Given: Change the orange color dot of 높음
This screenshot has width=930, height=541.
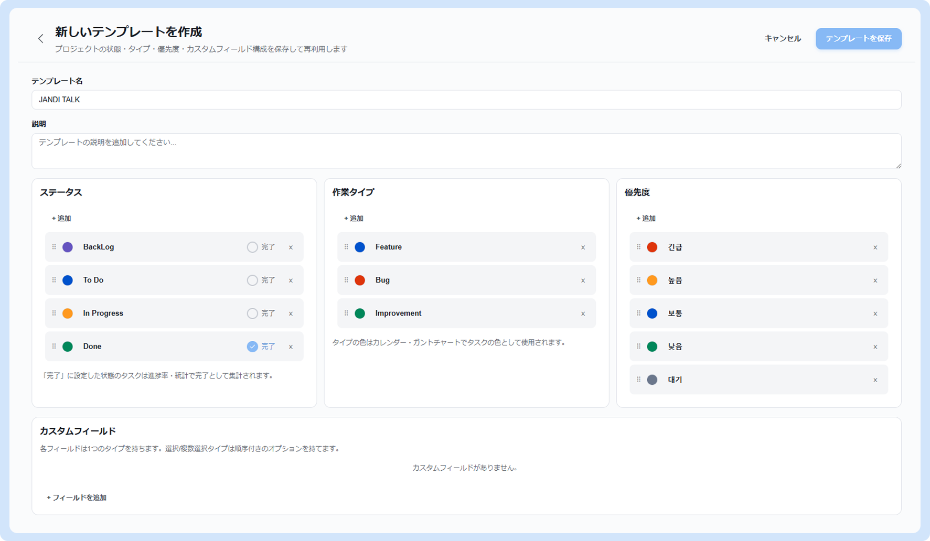Looking at the screenshot, I should coord(652,280).
